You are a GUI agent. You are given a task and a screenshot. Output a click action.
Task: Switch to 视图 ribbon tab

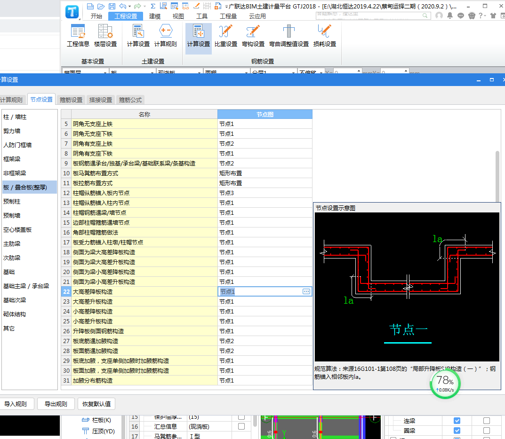pos(178,16)
